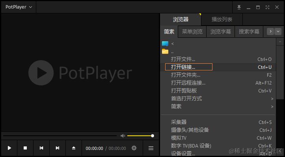Toggle the playlist panel hamburger icon
Viewport: 285px width, 157px height.
151,148
